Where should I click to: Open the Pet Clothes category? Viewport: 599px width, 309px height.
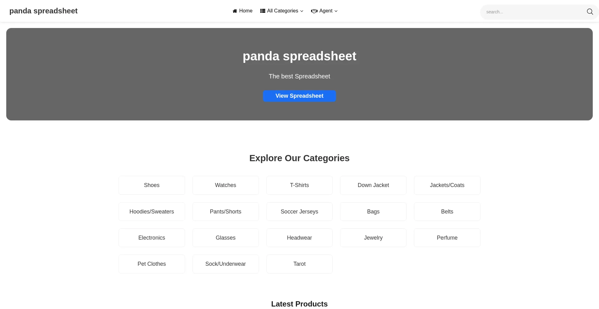[151, 264]
